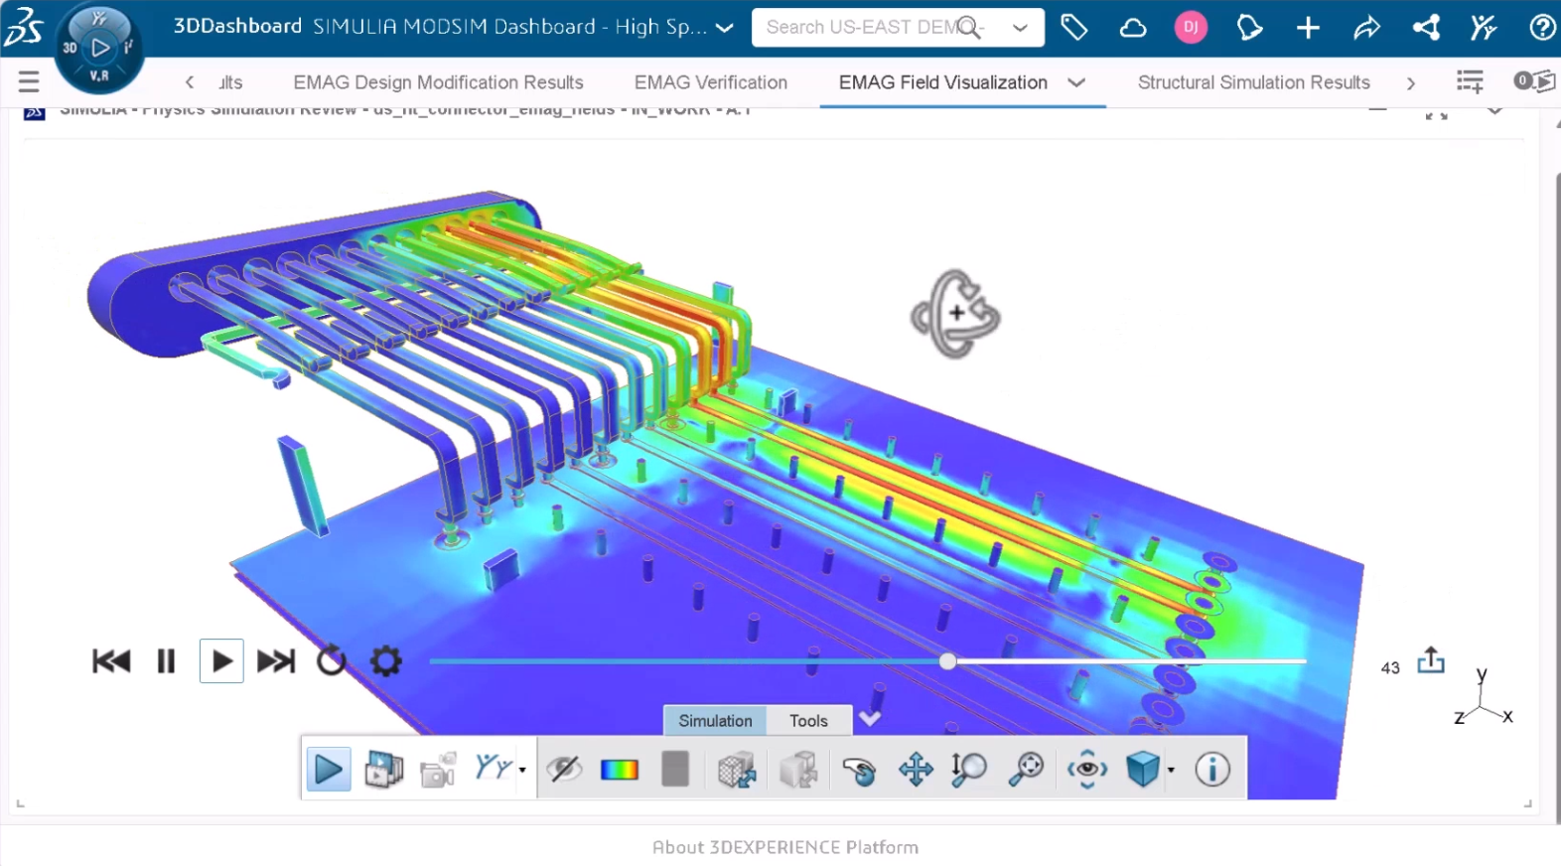This screenshot has width=1561, height=866.
Task: Click the Search US-EAST input field
Action: coord(859,28)
